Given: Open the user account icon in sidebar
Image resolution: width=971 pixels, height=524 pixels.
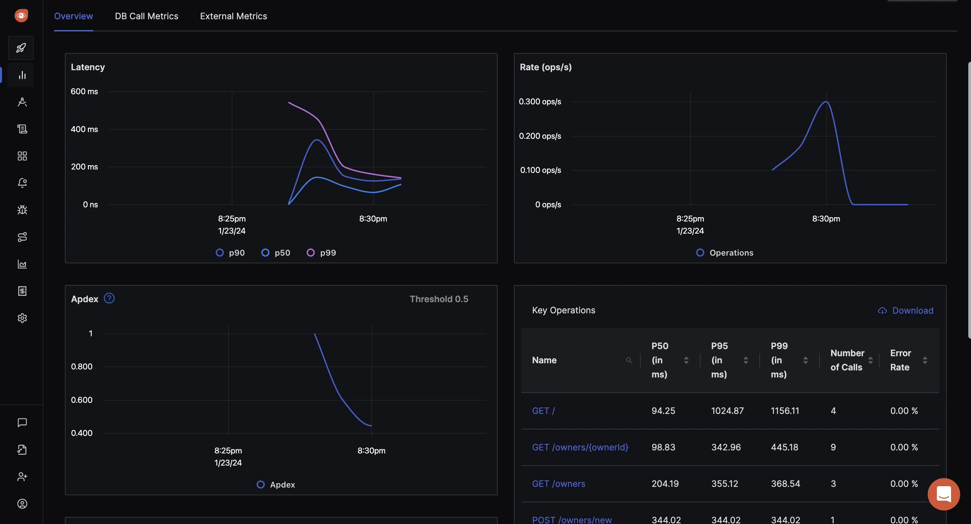Looking at the screenshot, I should pyautogui.click(x=22, y=504).
